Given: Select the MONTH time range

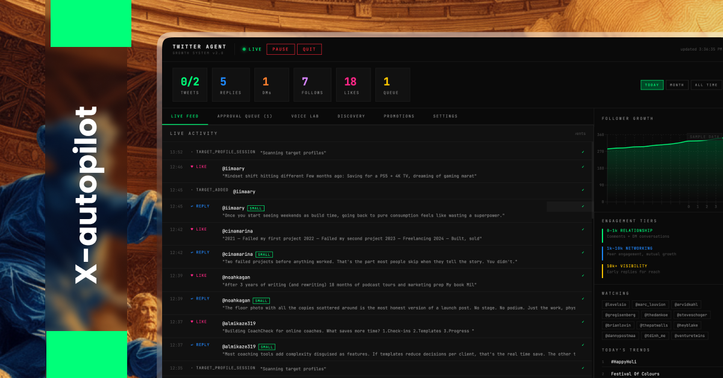Looking at the screenshot, I should point(677,85).
